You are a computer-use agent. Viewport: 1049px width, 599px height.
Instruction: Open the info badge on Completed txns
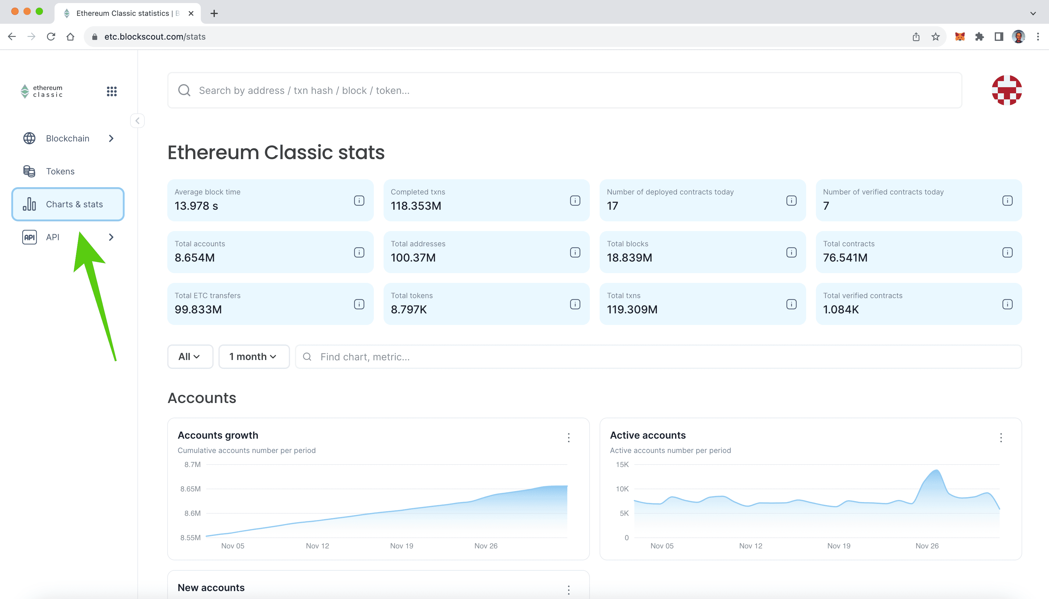coord(575,200)
